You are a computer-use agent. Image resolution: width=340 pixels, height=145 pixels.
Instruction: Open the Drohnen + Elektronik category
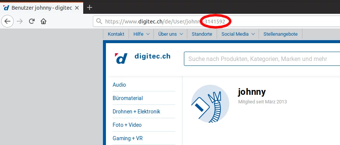pyautogui.click(x=136, y=112)
